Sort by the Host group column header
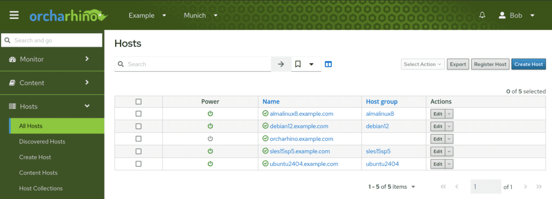The height and width of the screenshot is (199, 552). 382,101
